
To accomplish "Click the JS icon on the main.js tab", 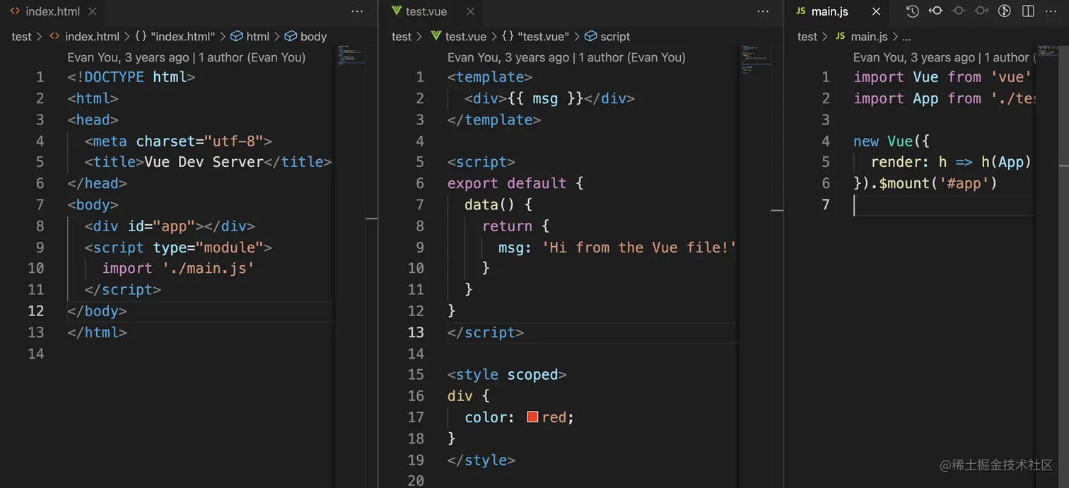I will click(801, 11).
